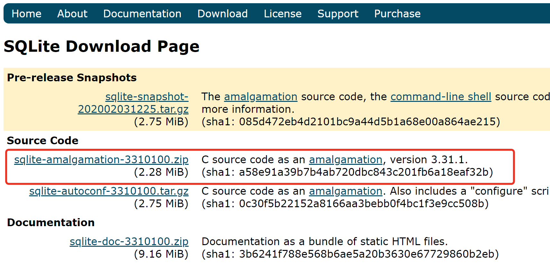Click the (2.75 MiB) size under the autoconf link
This screenshot has width=550, height=266.
(x=161, y=204)
